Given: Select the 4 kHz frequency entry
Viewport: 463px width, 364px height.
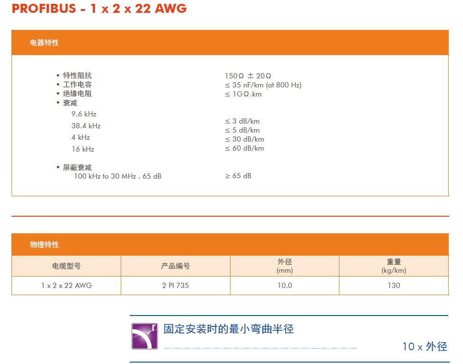Looking at the screenshot, I should click(x=81, y=137).
